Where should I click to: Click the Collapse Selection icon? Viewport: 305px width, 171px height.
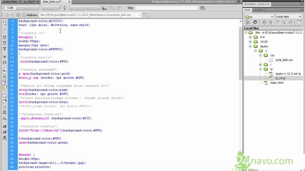point(5,43)
